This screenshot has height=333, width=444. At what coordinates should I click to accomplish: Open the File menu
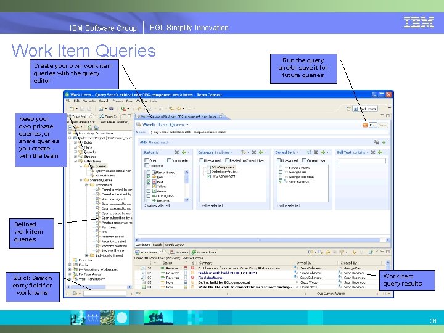68,101
